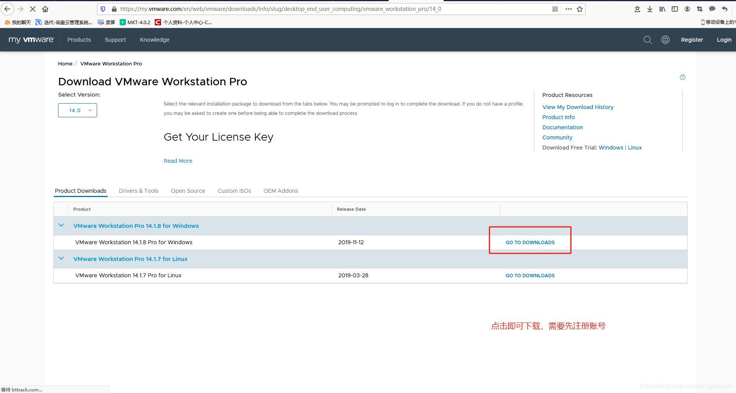Image resolution: width=736 pixels, height=393 pixels.
Task: Click the VMware Workstation Pro 14.1.8 for Windows heading
Action: 136,226
